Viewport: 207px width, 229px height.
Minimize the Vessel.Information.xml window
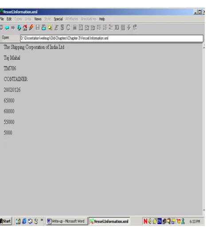[195, 12]
